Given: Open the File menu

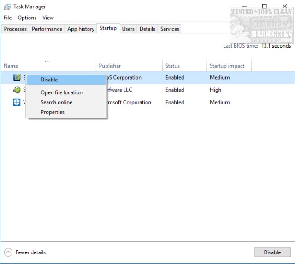Looking at the screenshot, I should pyautogui.click(x=7, y=18).
